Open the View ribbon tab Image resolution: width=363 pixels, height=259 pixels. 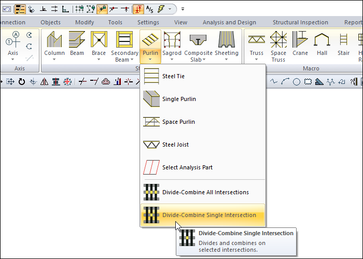180,22
